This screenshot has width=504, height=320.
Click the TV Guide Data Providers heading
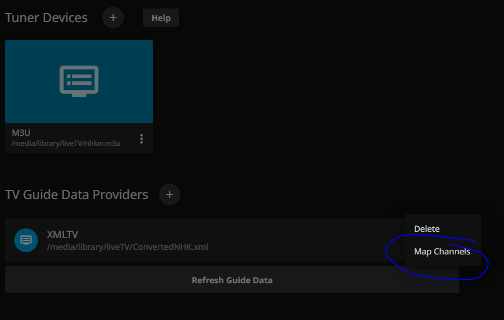tap(76, 194)
